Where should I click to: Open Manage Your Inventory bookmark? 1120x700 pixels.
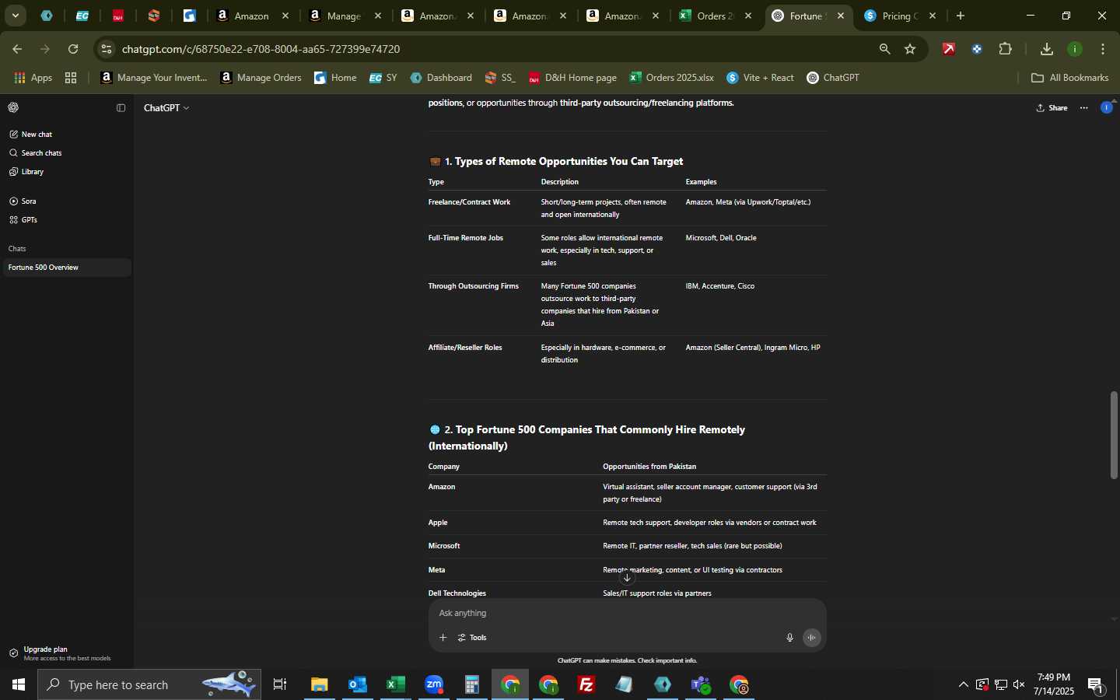[154, 78]
